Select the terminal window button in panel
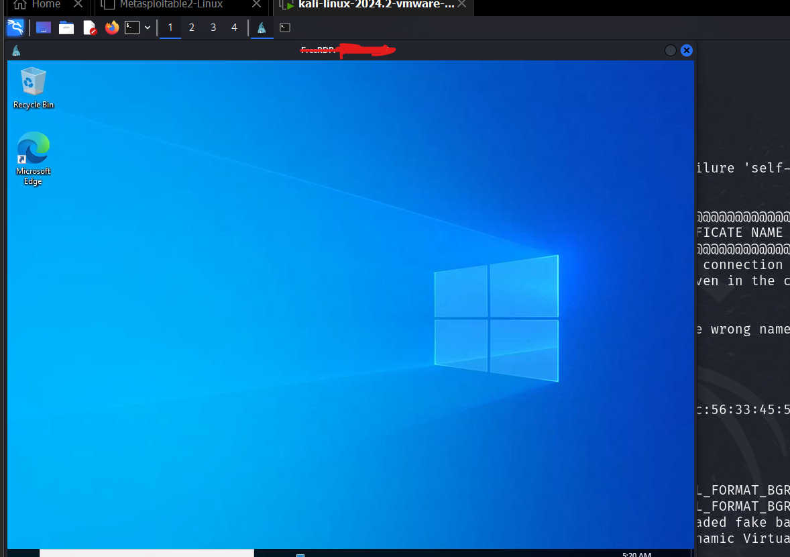 click(x=285, y=28)
